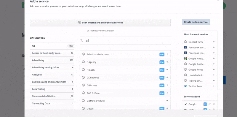Viewport: 237px width, 117px height.
Task: Click the Pro badge on 360 E-Com row
Action: [162, 93]
